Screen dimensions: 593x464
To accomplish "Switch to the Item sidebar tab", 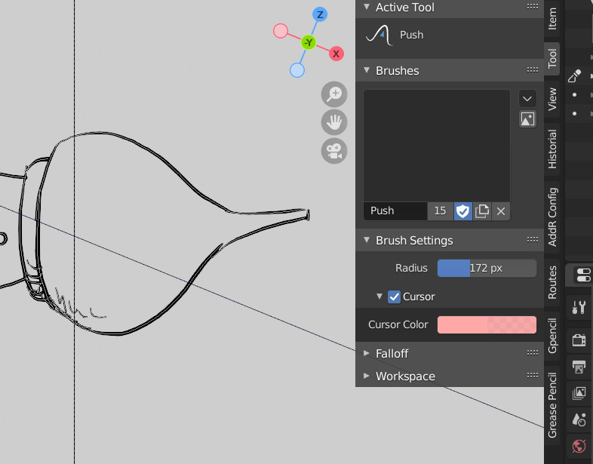I will [552, 19].
